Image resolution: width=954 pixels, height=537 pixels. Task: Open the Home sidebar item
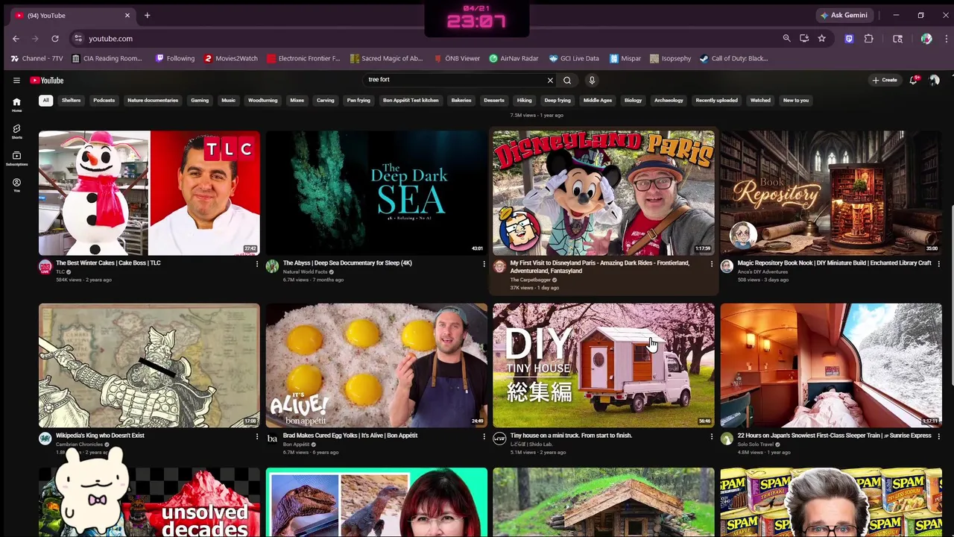(x=16, y=104)
